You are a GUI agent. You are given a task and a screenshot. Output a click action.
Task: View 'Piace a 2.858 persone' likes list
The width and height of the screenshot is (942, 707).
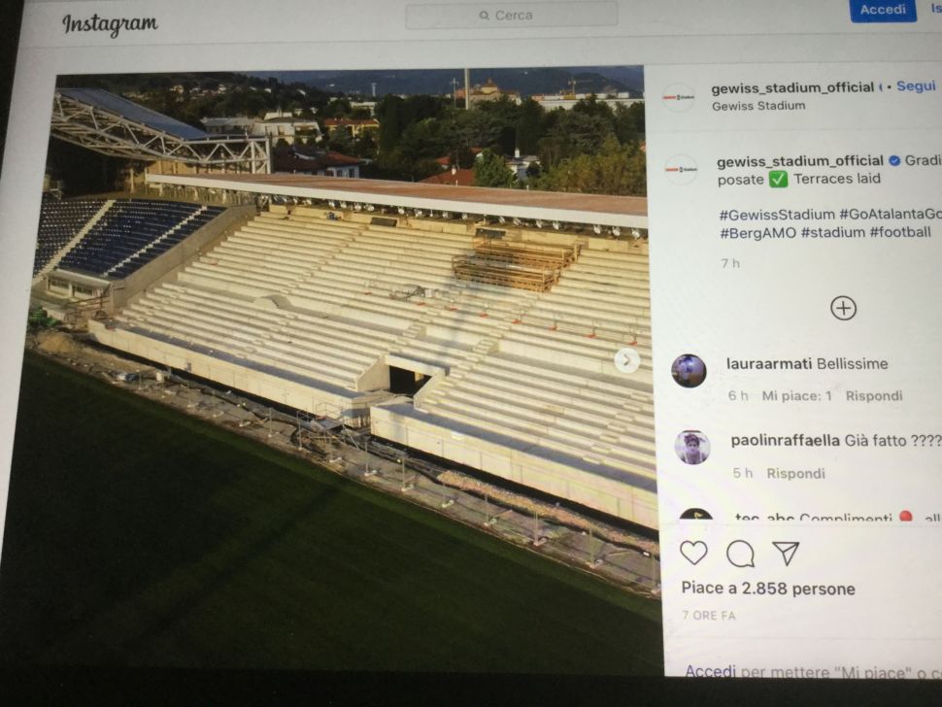[x=770, y=589]
